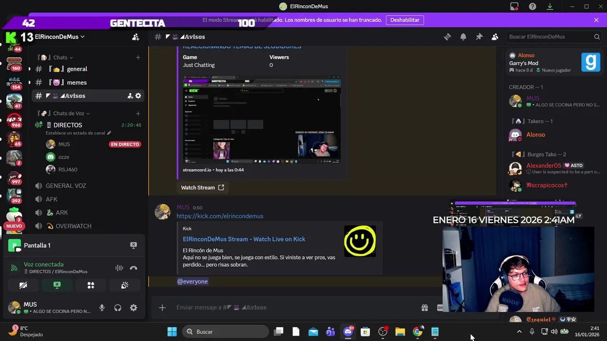This screenshot has height=341, width=607.
Task: Open notification settings bell icon
Action: pyautogui.click(x=463, y=36)
